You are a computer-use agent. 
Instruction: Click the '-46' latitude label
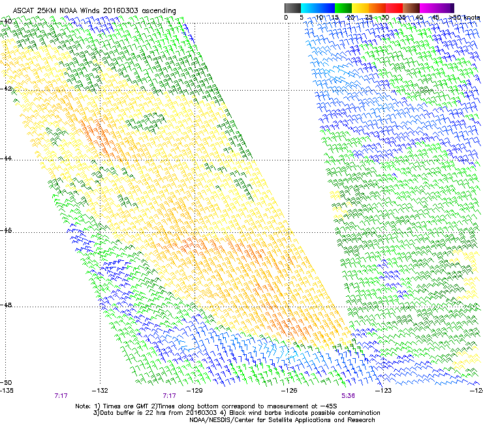(x=6, y=231)
